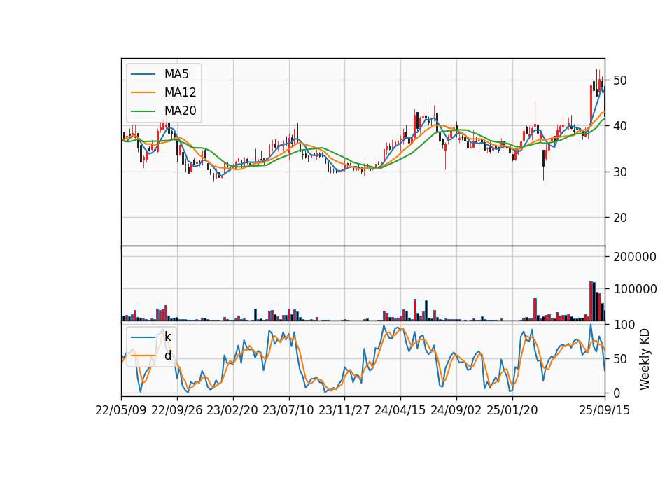Click the price axis value 20
672x483 pixels.
click(619, 218)
